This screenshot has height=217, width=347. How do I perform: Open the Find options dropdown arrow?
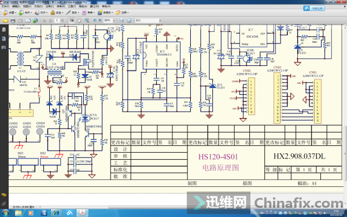160,21
